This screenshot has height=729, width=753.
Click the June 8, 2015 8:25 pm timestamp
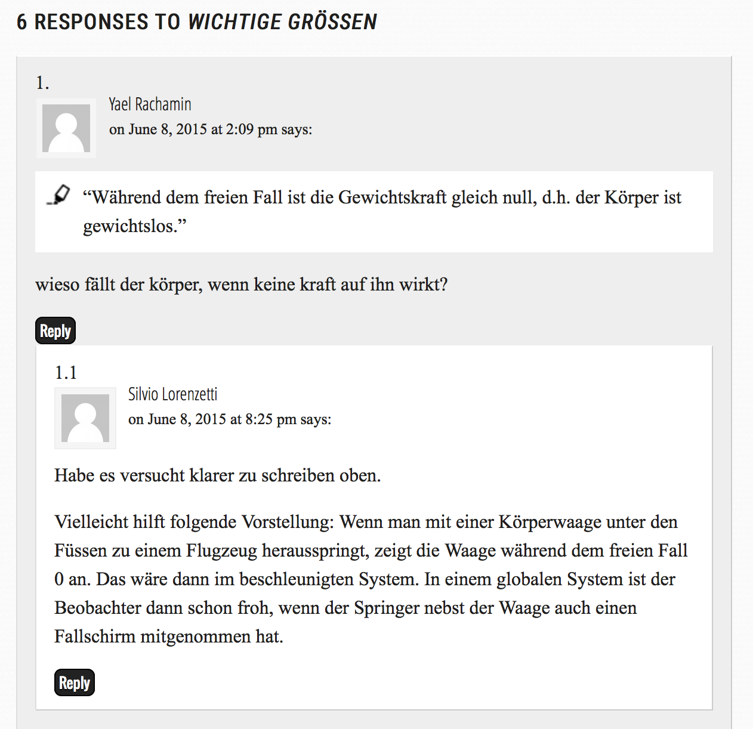[x=212, y=419]
